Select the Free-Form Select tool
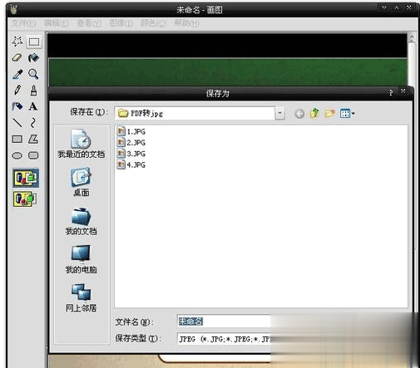The height and width of the screenshot is (368, 420). click(x=17, y=42)
